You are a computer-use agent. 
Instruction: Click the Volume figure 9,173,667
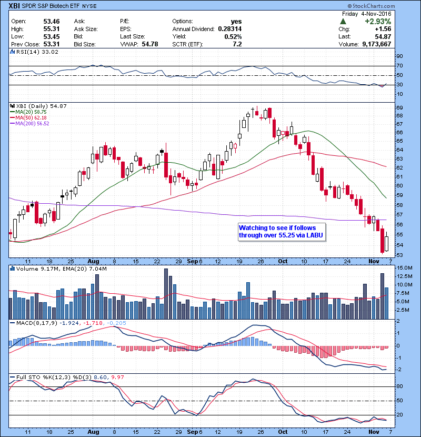[377, 44]
